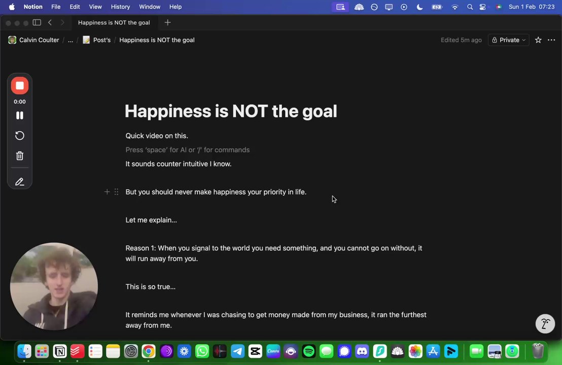The image size is (562, 365).
Task: Open the Window menu
Action: click(150, 7)
